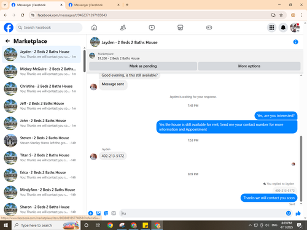Open Sticky Notes from the taskbar
This screenshot has width=307, height=230.
(x=146, y=225)
